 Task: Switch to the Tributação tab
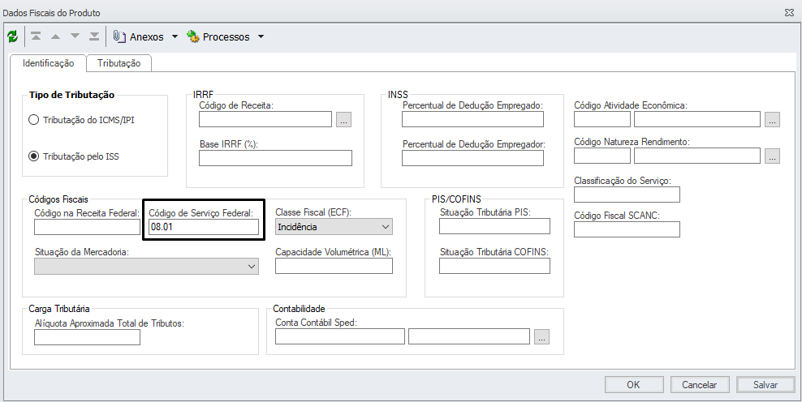point(119,63)
